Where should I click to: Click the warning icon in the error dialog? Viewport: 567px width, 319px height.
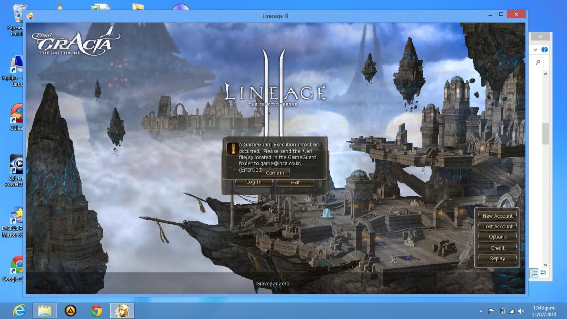click(x=233, y=148)
